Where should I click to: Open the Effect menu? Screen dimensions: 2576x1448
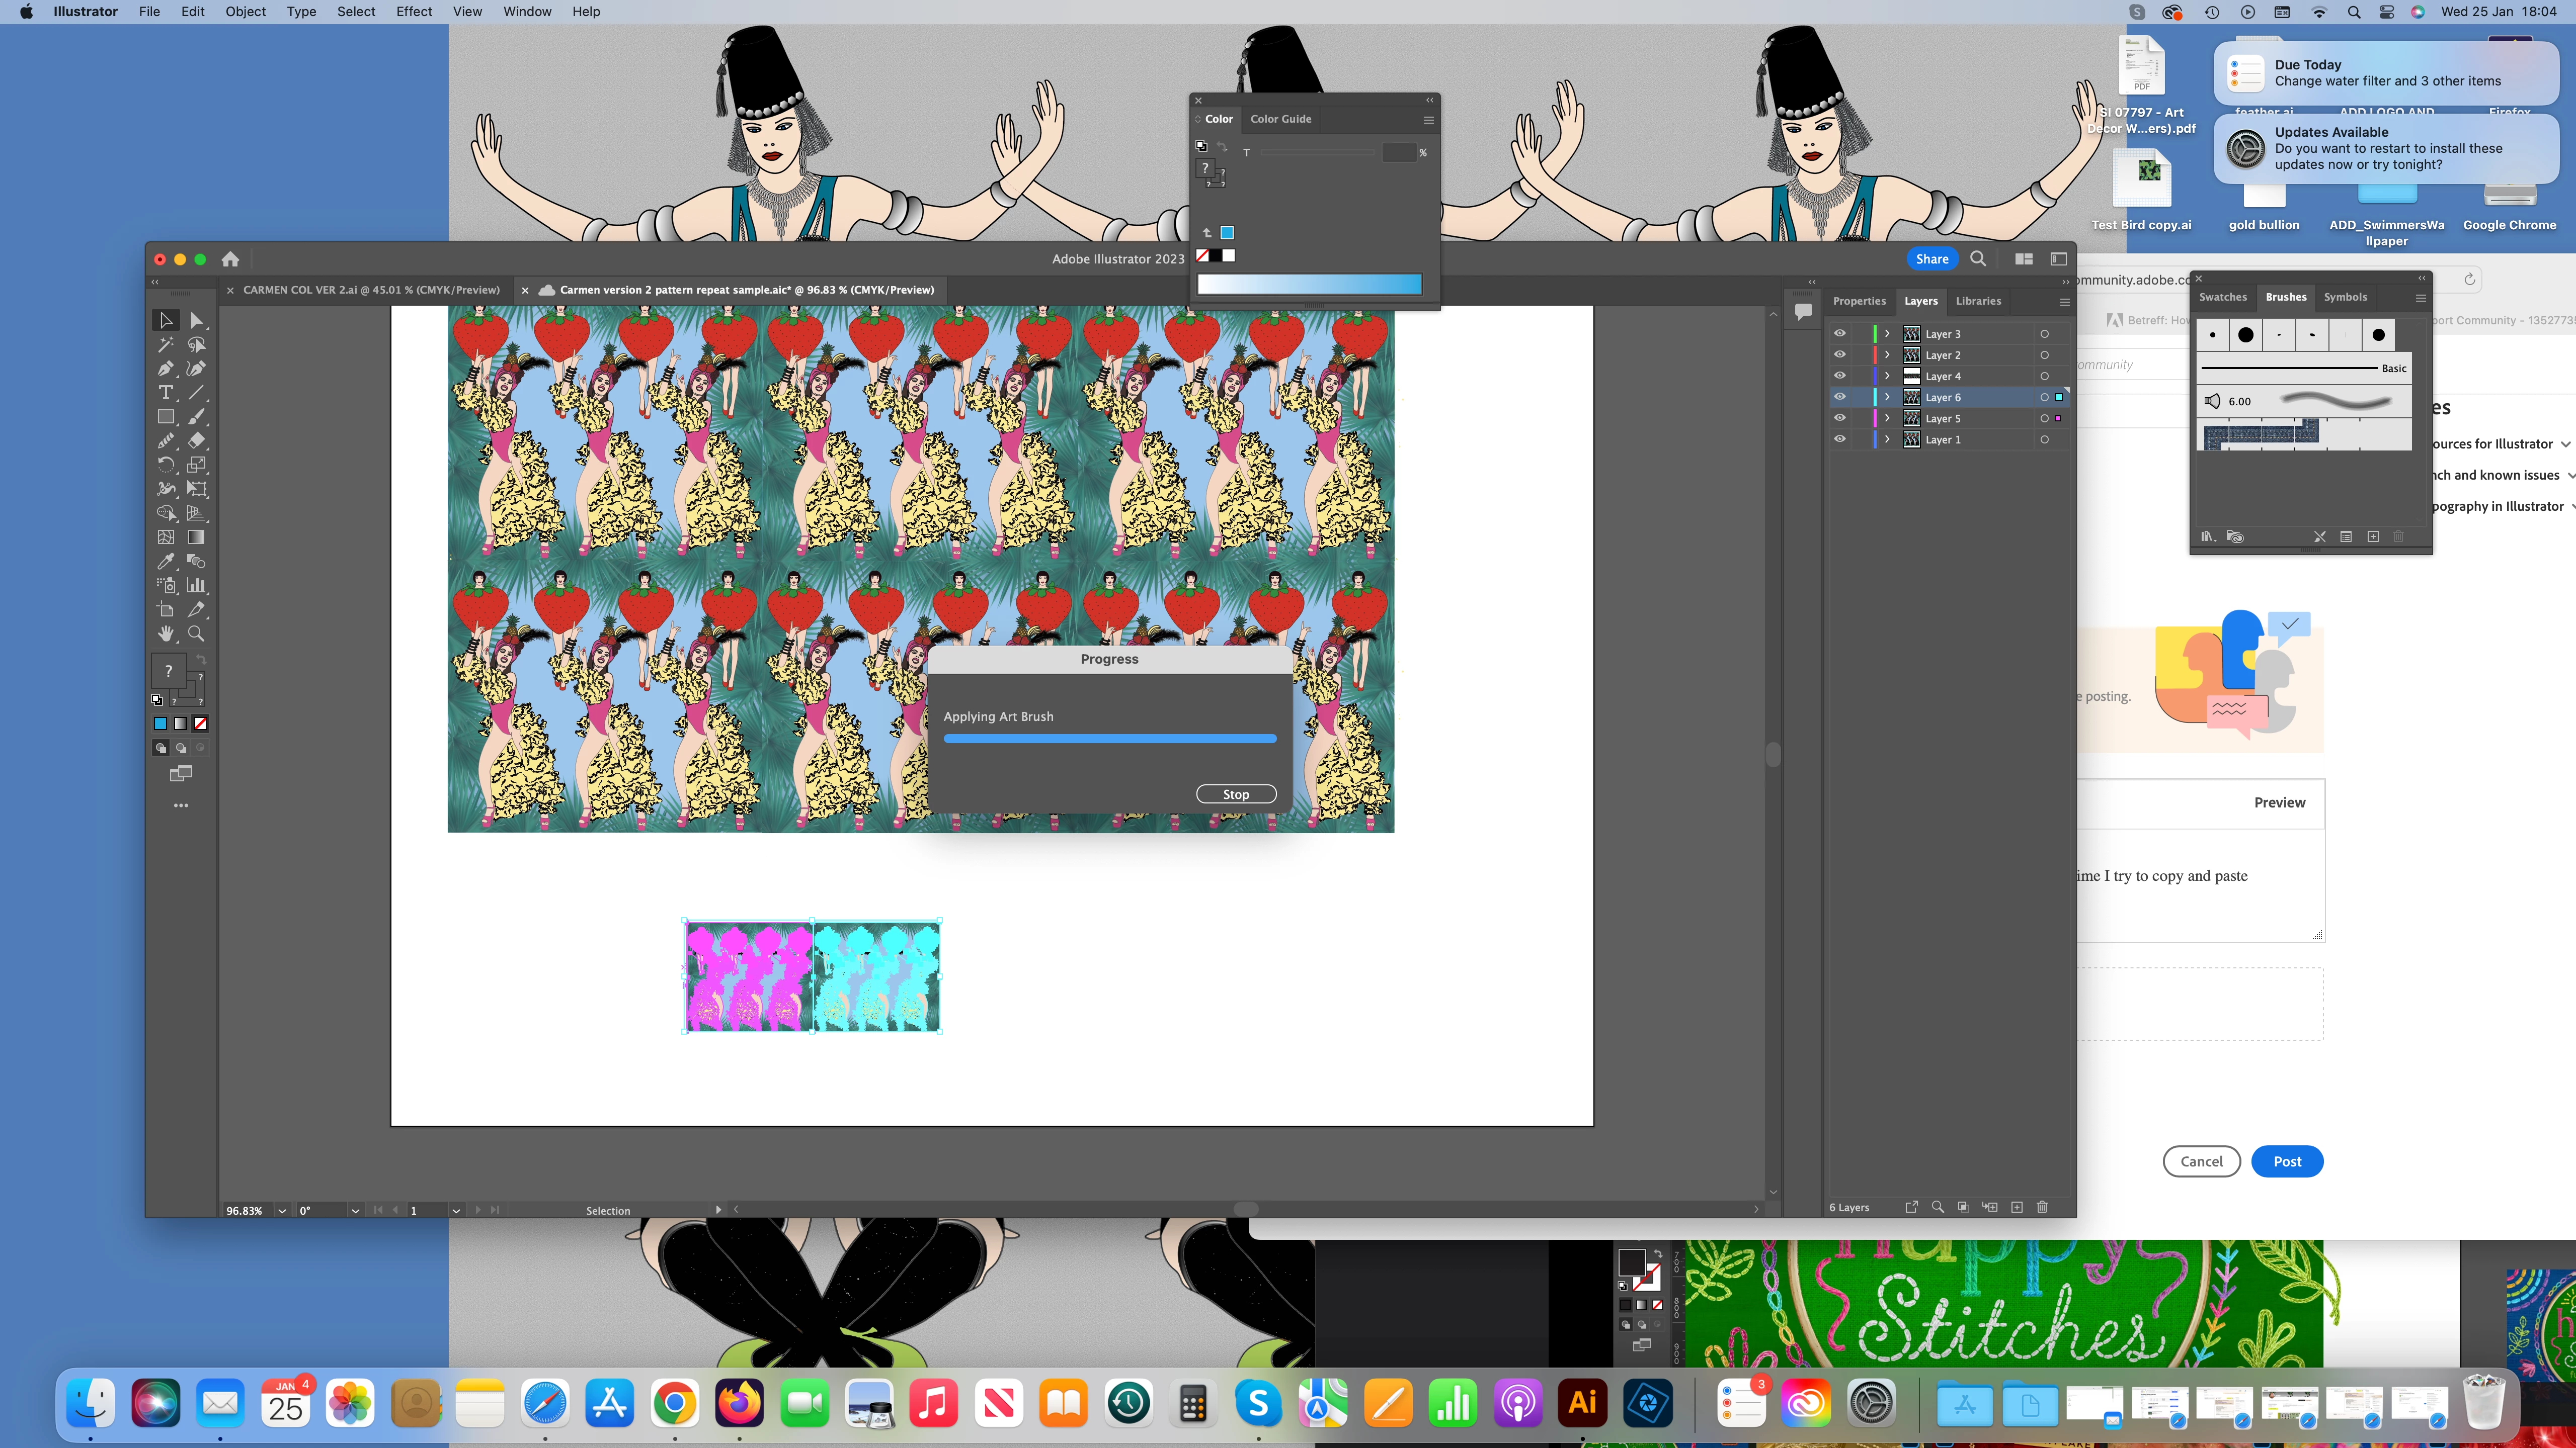pos(414,12)
